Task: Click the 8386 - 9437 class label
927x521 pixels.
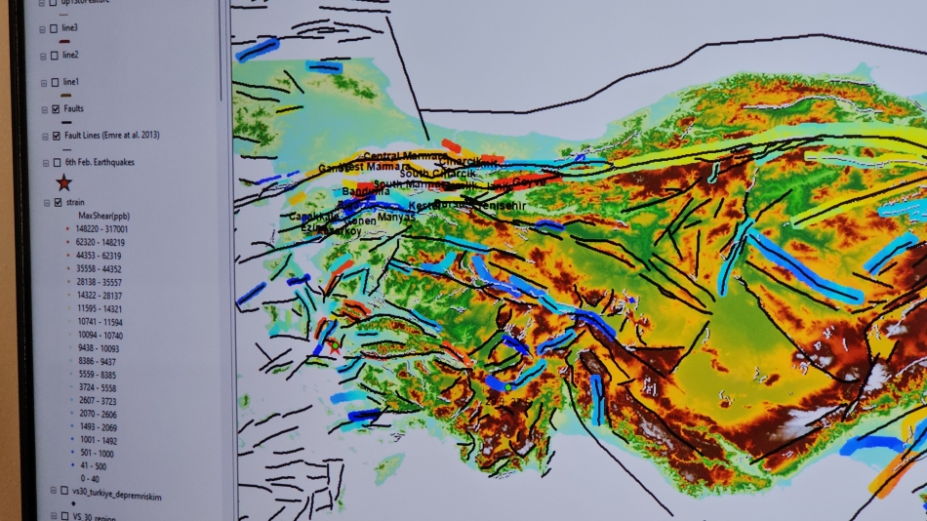Action: 98,361
